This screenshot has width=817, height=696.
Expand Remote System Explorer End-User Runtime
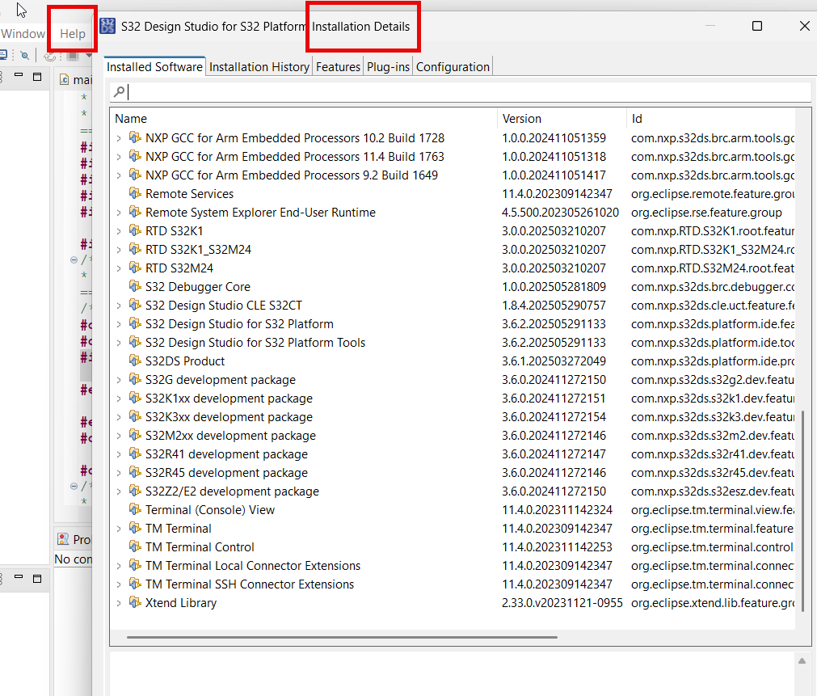[x=119, y=213]
